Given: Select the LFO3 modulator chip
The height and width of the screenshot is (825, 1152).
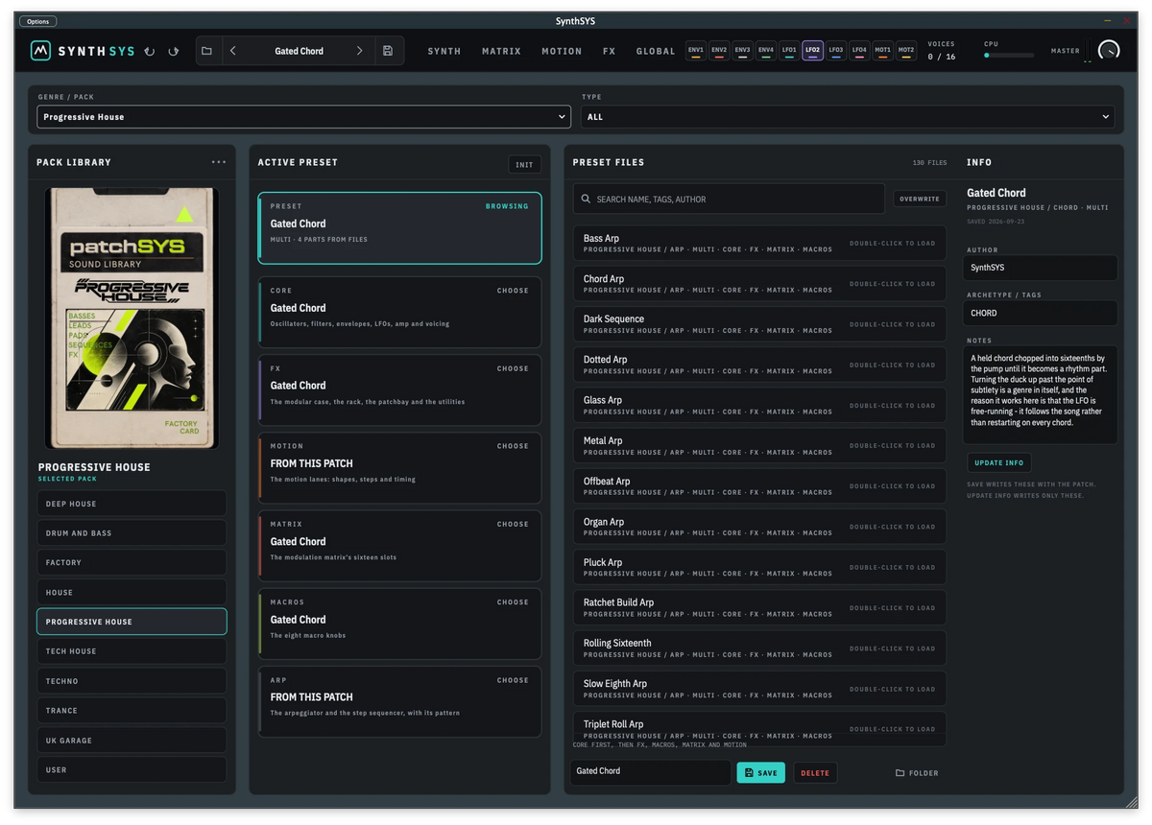Looking at the screenshot, I should pyautogui.click(x=835, y=51).
